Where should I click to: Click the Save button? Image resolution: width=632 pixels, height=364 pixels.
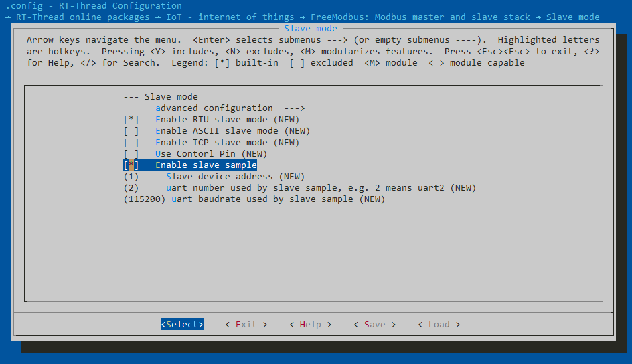[375, 324]
